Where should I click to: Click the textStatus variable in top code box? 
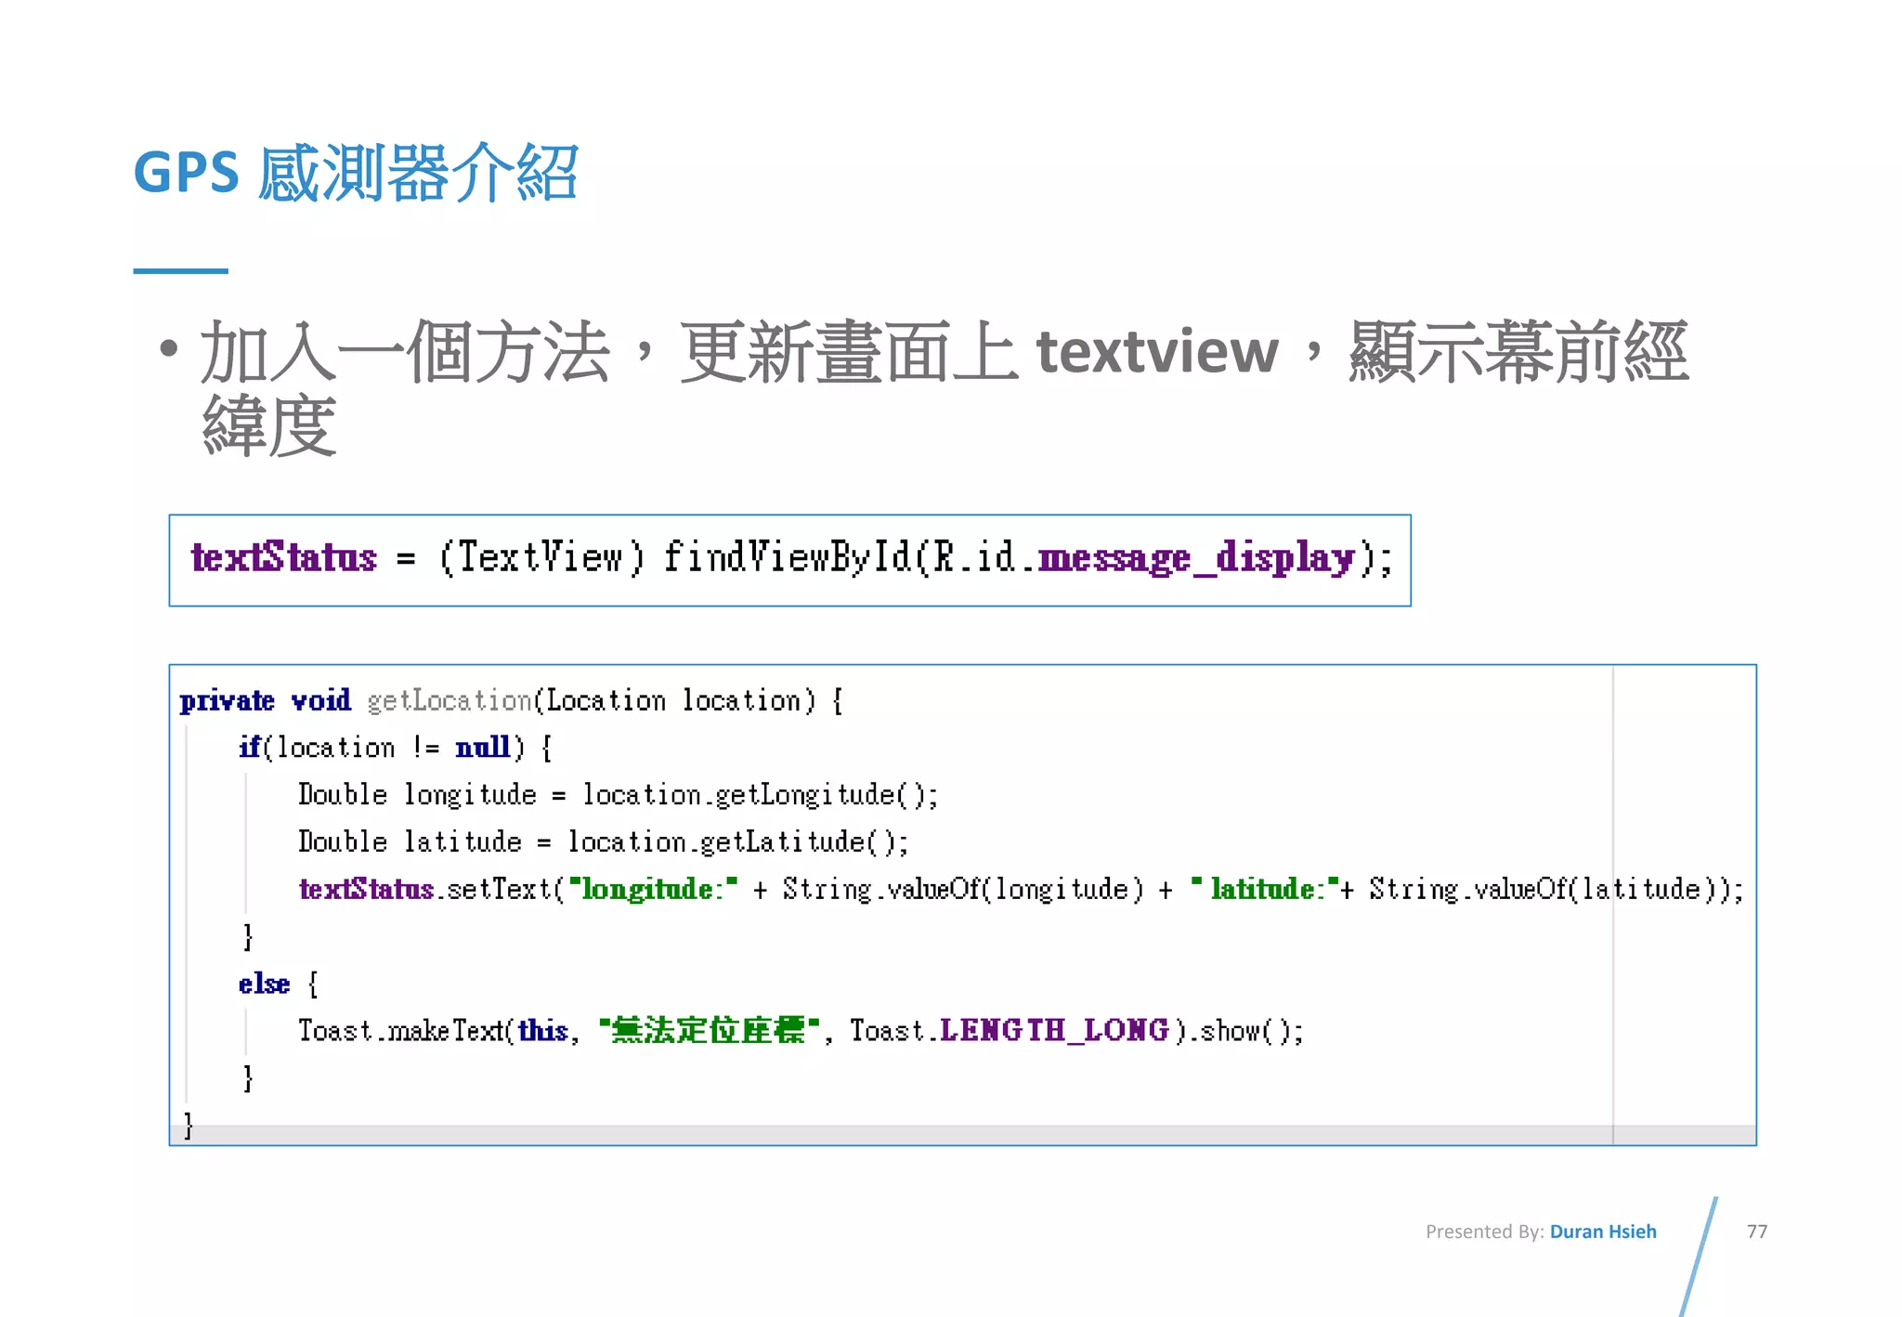[284, 557]
